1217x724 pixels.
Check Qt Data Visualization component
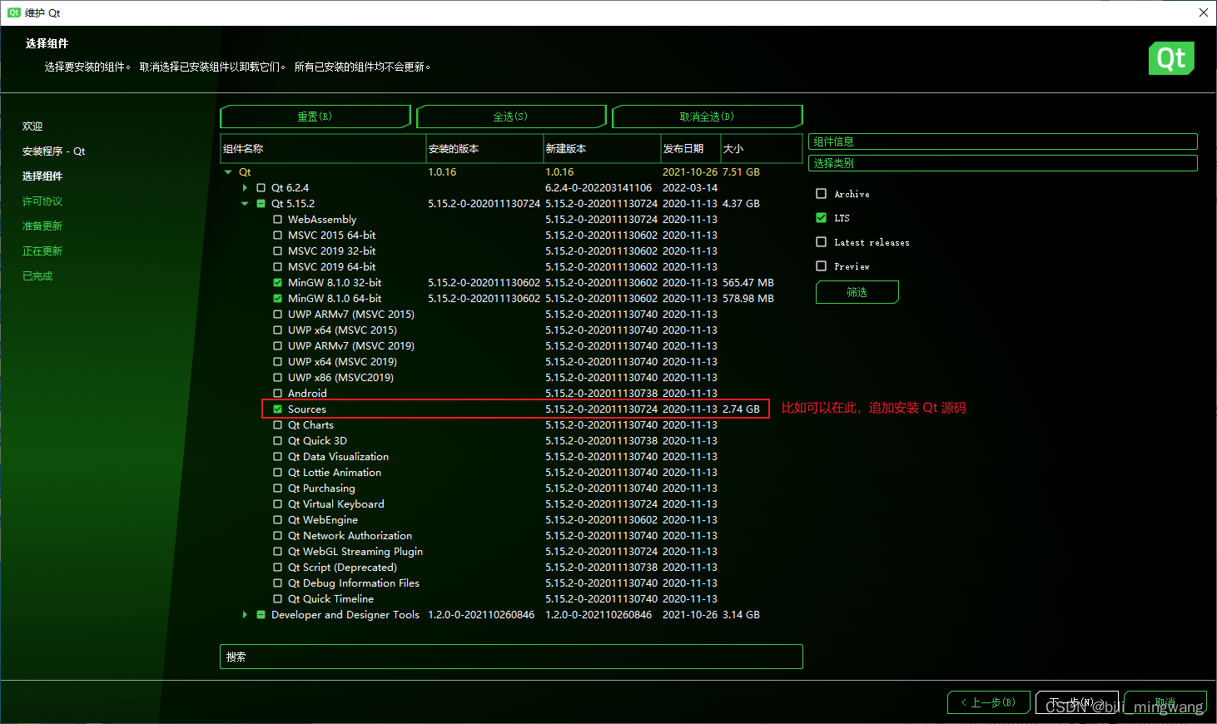(278, 457)
